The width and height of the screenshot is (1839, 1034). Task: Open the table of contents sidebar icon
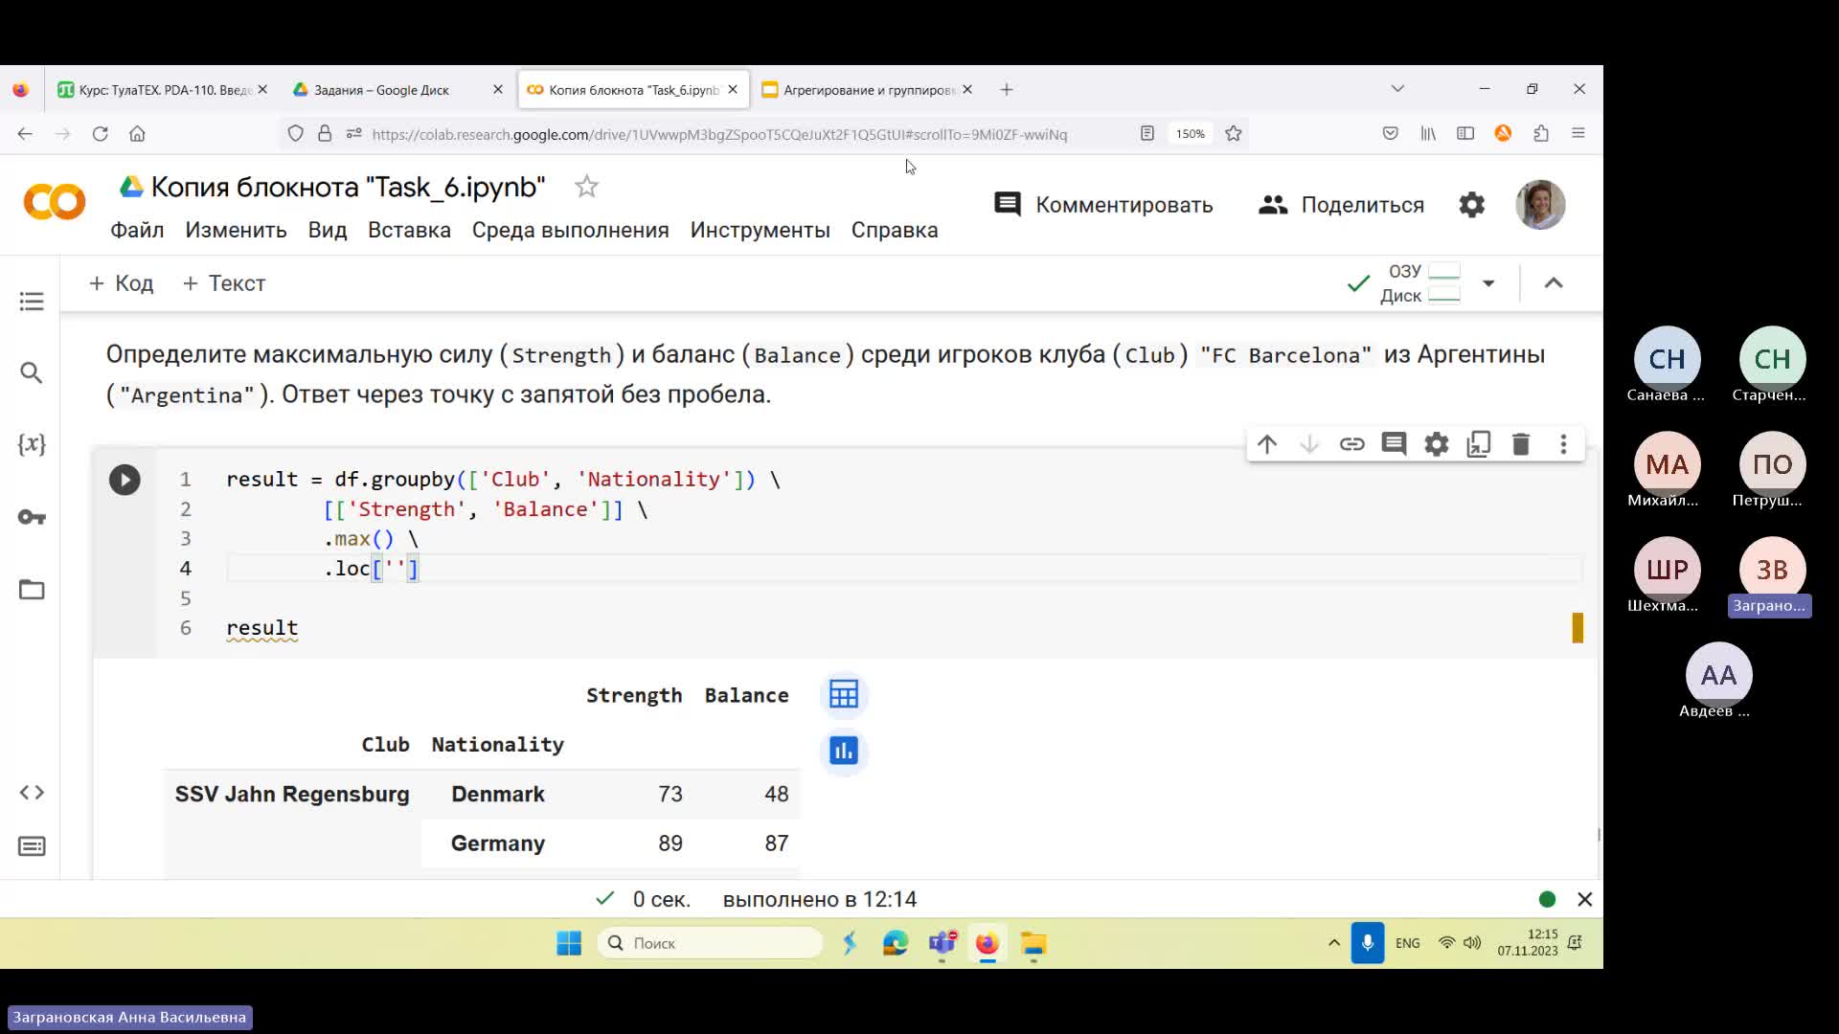tap(32, 302)
